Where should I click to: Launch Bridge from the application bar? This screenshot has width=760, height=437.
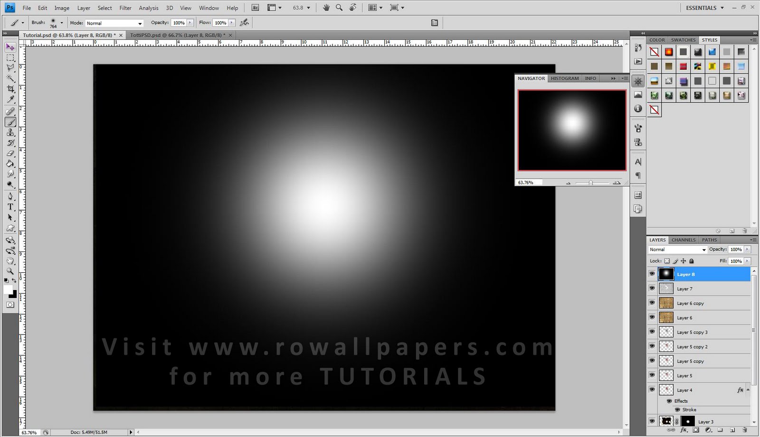(255, 8)
